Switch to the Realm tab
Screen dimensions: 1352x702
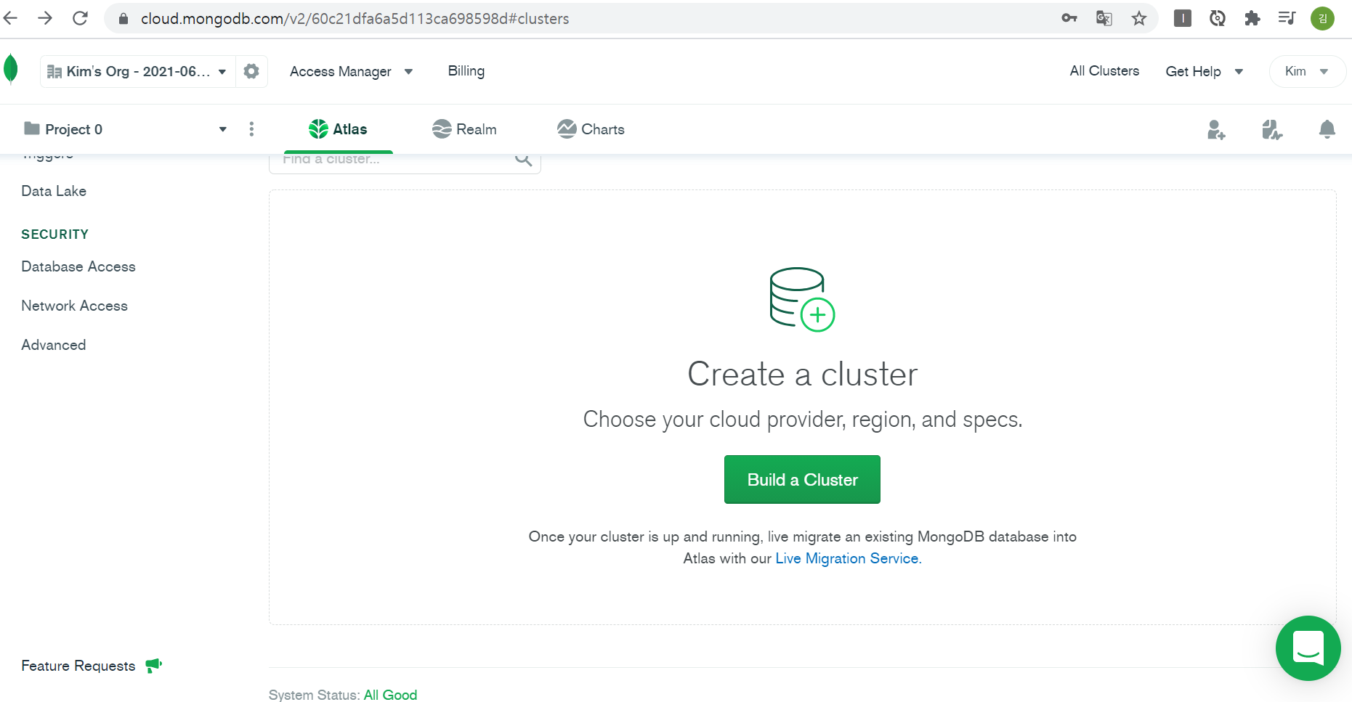464,129
